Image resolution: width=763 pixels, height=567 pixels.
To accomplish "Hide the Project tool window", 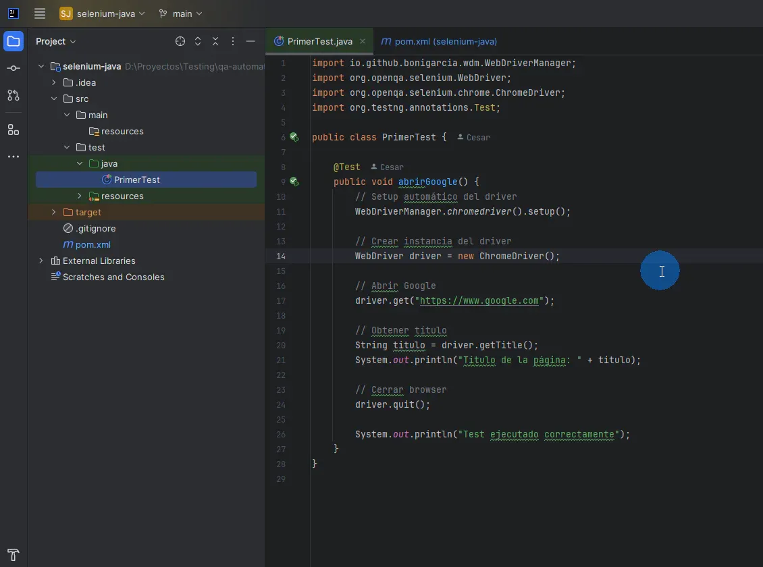I will coord(250,41).
